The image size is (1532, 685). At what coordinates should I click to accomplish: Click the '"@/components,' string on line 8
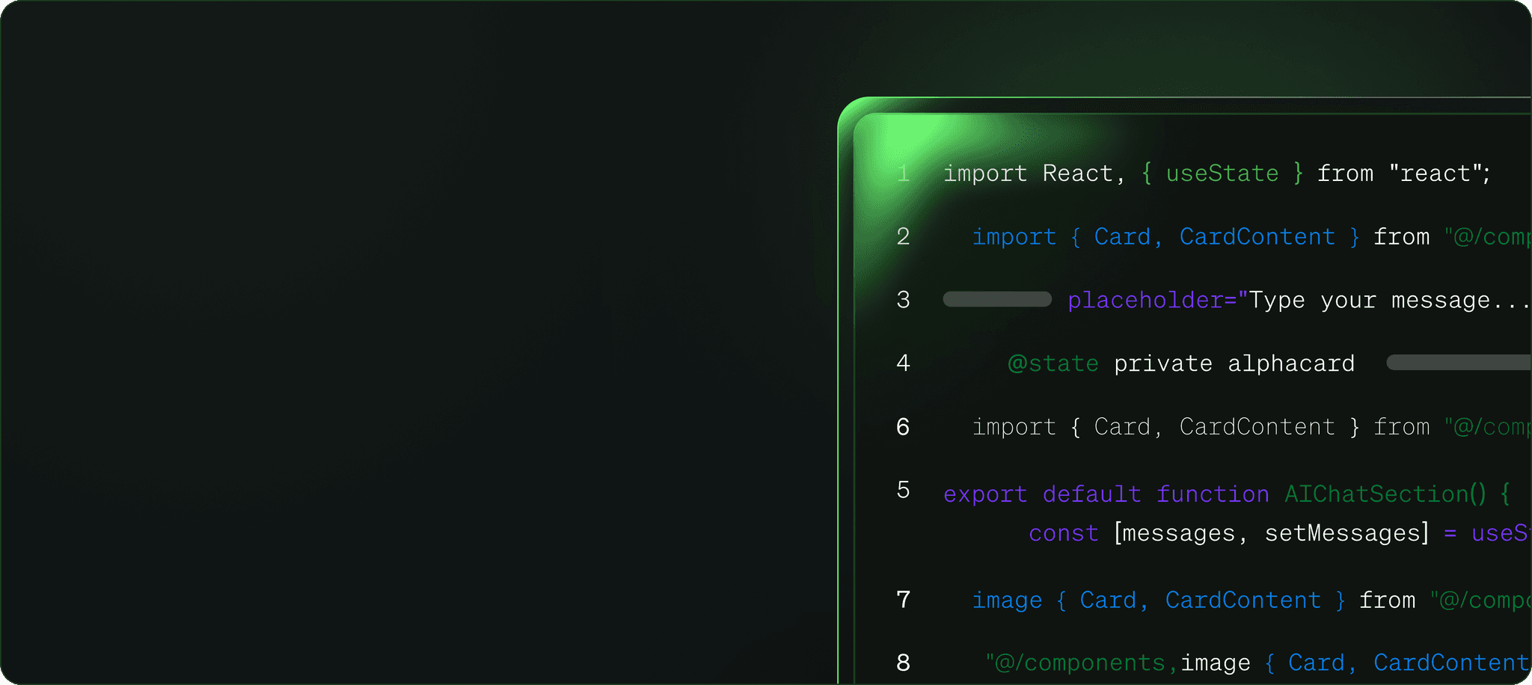coord(1082,663)
